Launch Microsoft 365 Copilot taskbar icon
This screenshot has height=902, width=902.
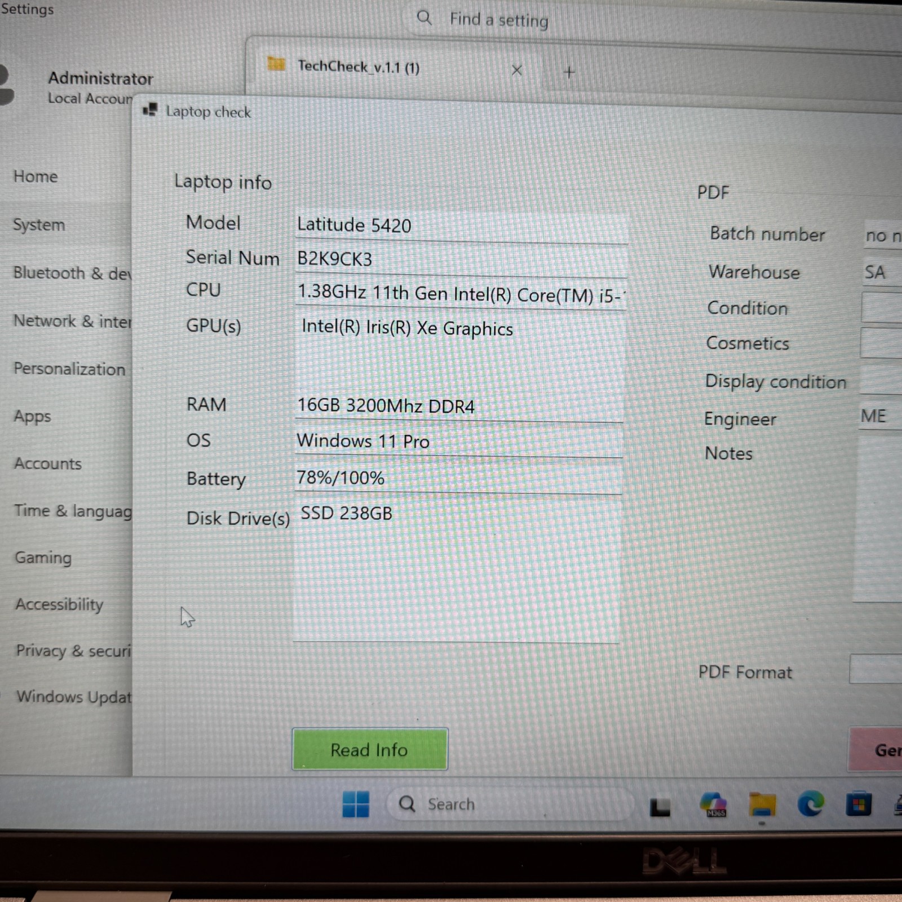tap(713, 805)
